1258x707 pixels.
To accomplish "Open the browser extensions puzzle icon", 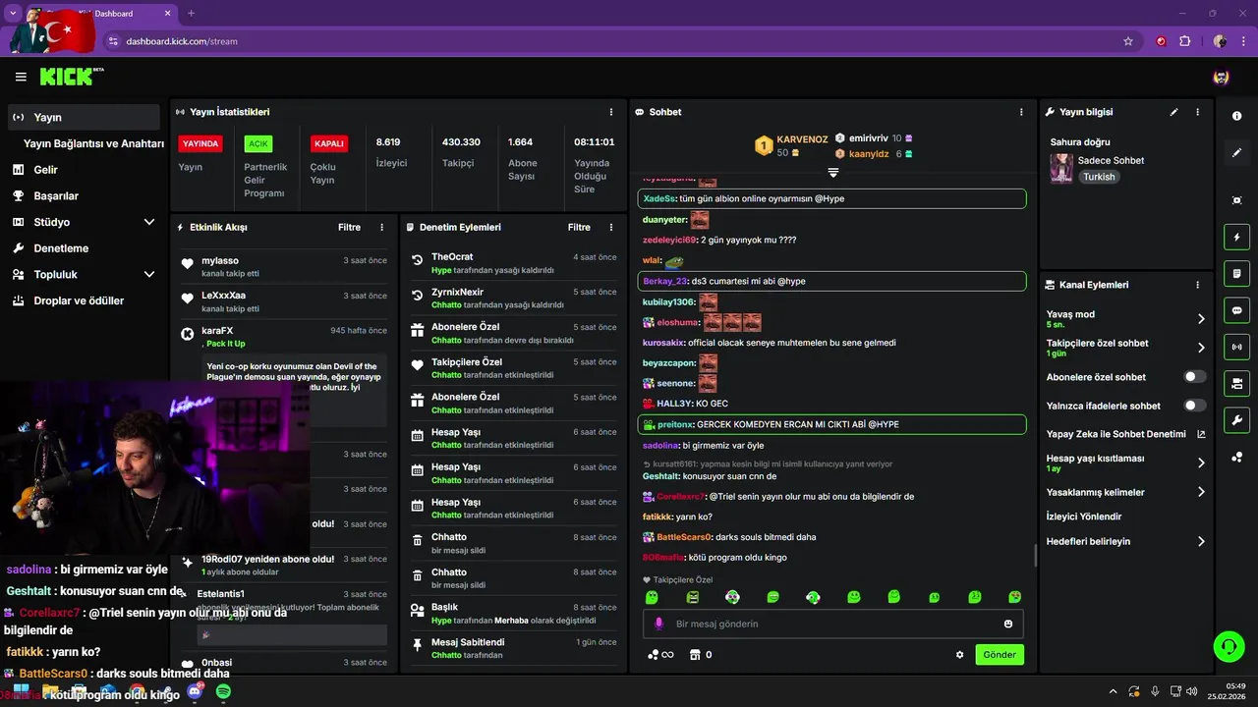I will pyautogui.click(x=1184, y=41).
